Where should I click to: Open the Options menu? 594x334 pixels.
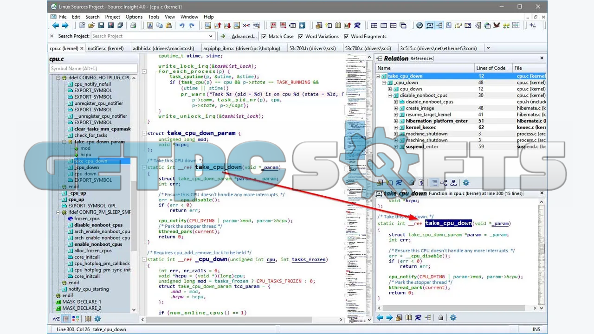click(x=134, y=17)
